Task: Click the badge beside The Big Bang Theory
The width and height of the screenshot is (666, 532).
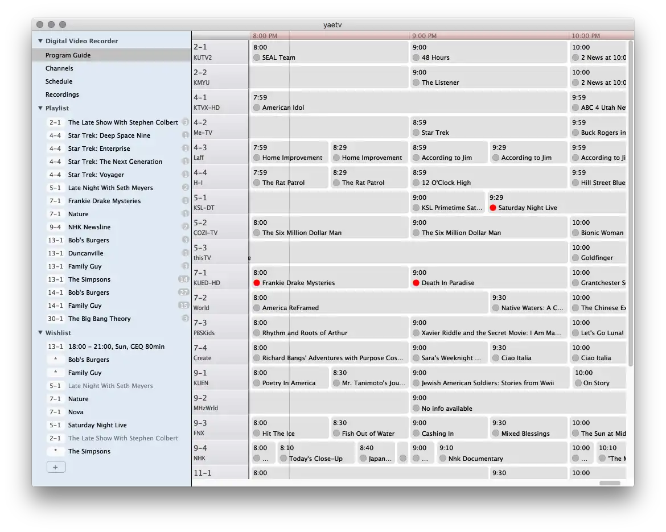Action: click(185, 319)
